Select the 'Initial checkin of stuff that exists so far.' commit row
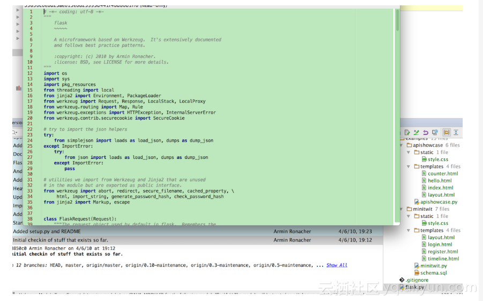The height and width of the screenshot is (301, 483). [x=198, y=240]
